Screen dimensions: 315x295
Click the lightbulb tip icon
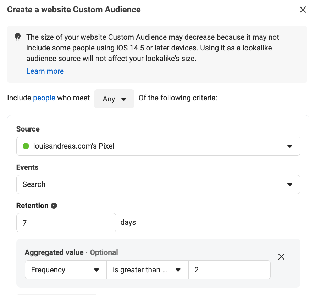point(18,37)
